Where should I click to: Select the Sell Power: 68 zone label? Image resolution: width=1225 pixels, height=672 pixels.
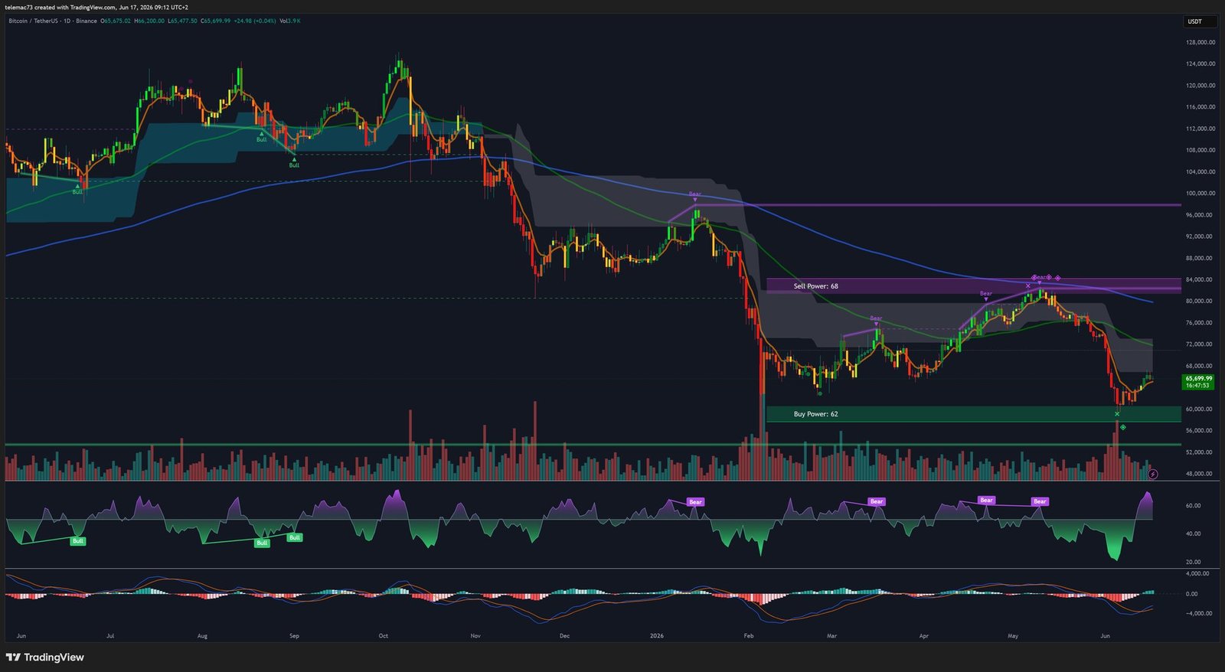click(x=815, y=286)
